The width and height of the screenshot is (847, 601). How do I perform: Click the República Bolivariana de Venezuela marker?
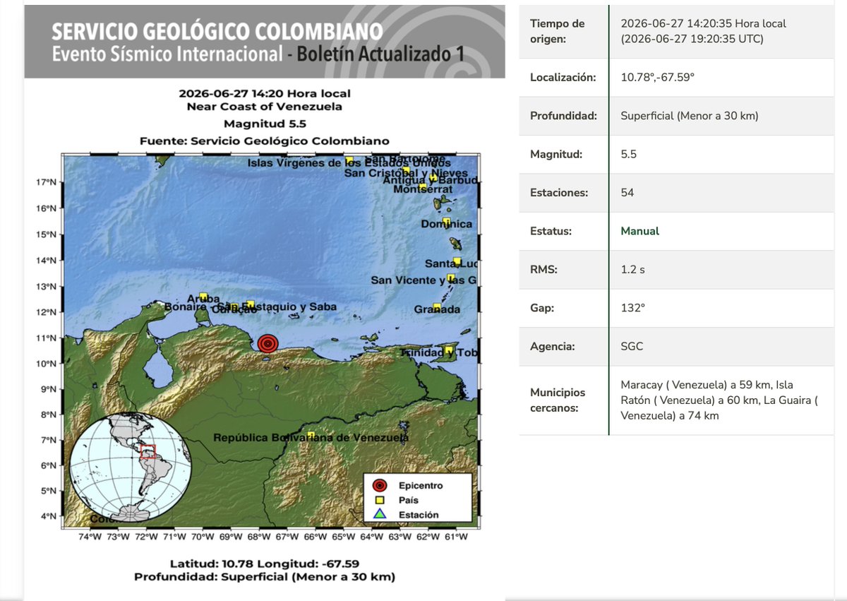311,435
